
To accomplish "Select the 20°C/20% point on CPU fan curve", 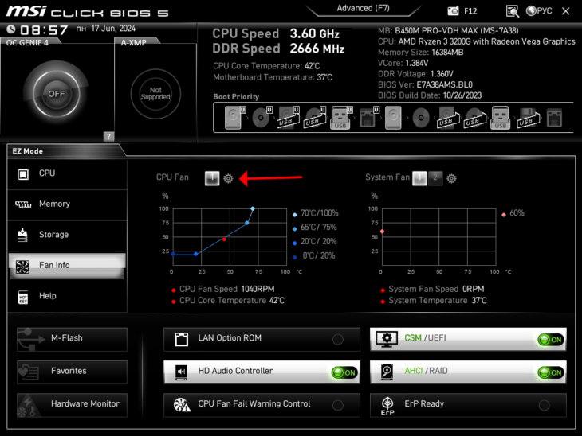I will (x=195, y=254).
